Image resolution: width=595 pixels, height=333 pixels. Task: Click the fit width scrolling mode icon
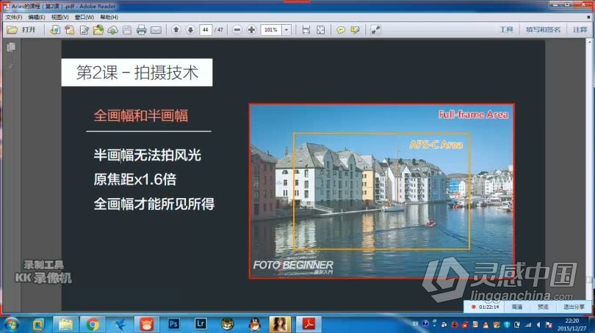pyautogui.click(x=306, y=29)
